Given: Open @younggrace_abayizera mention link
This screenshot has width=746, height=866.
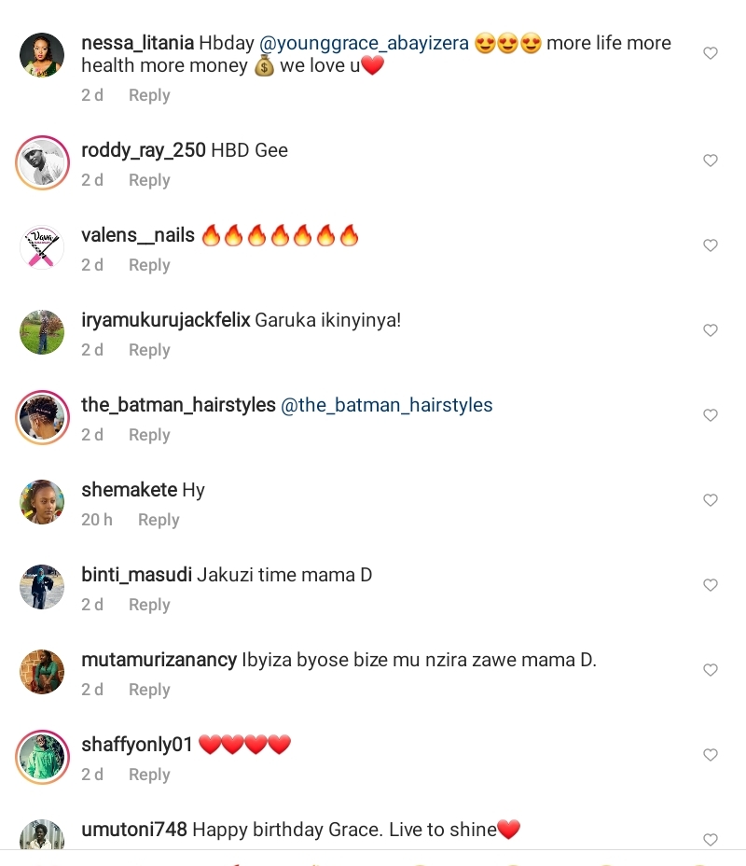Looking at the screenshot, I should click(364, 43).
